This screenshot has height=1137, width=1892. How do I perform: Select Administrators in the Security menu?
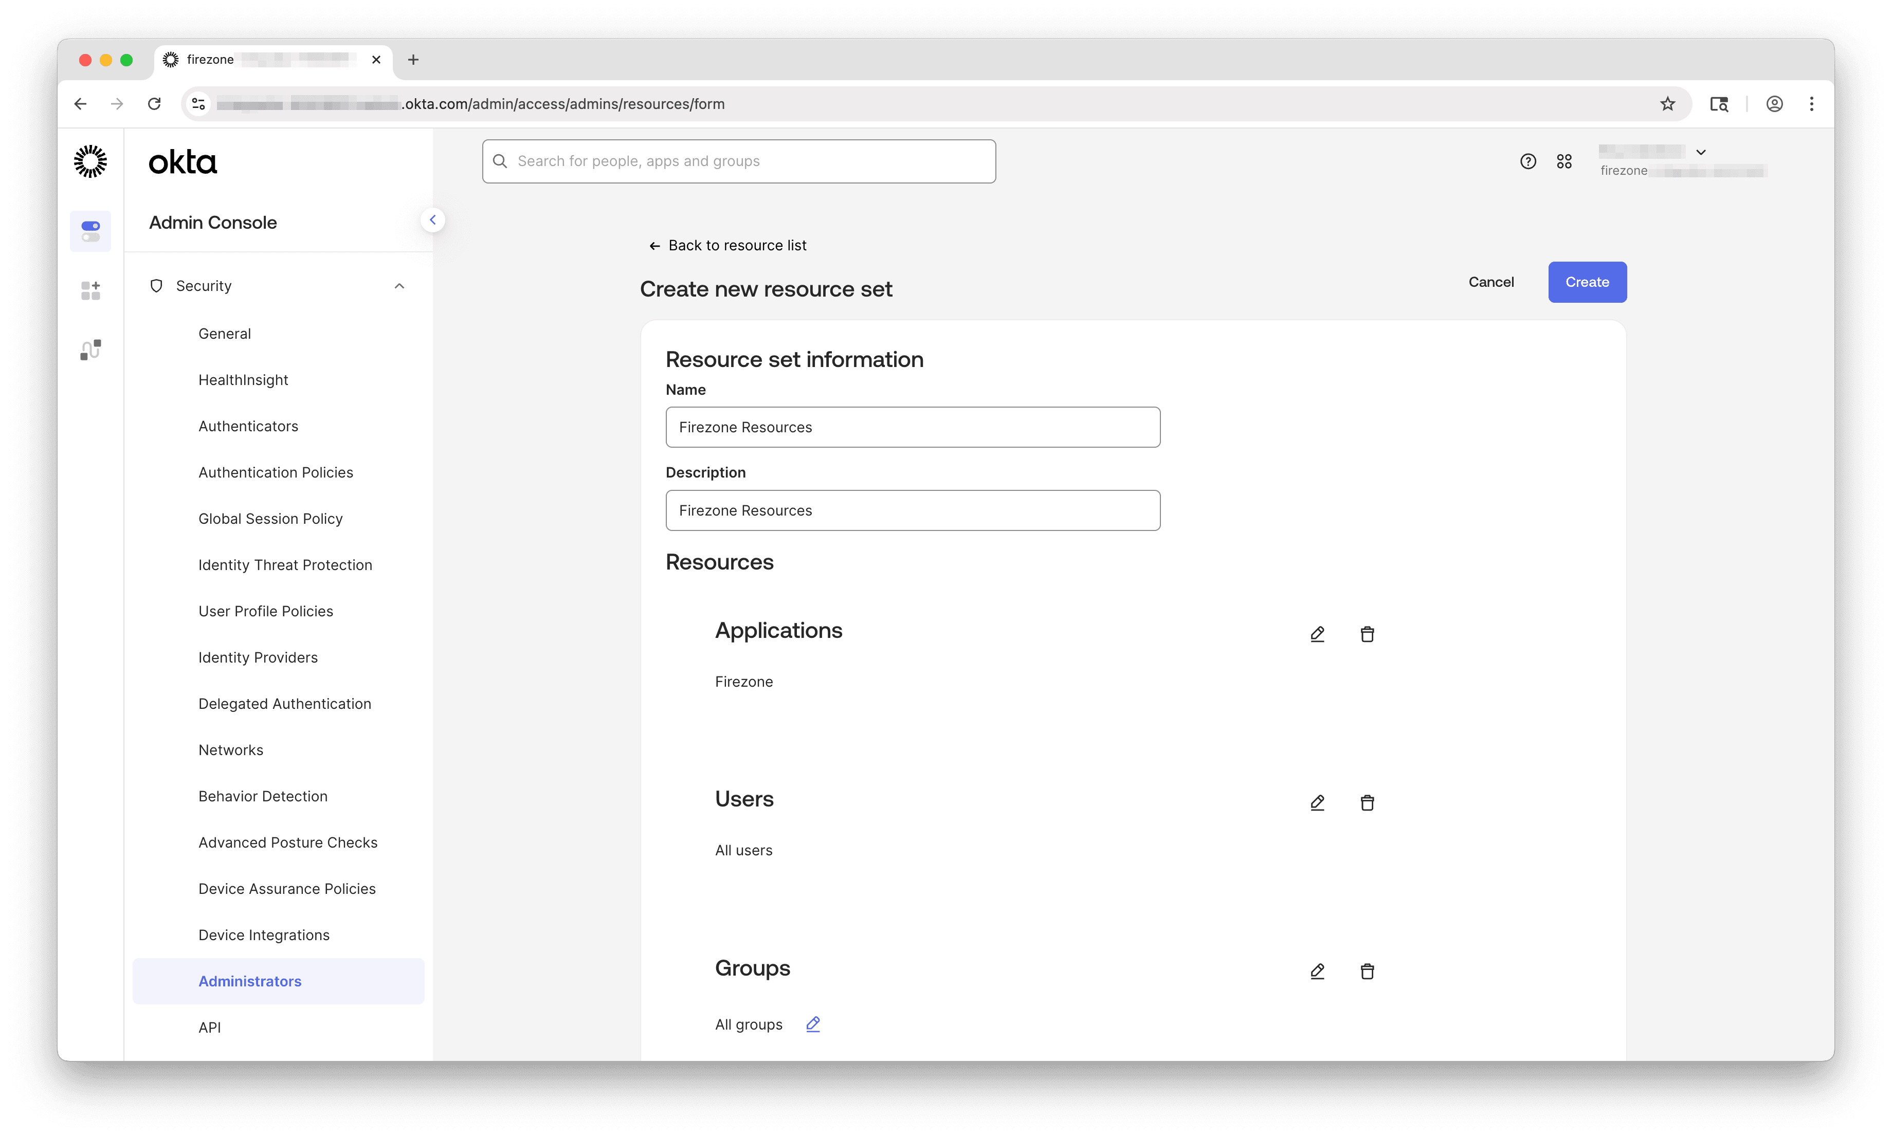coord(250,981)
